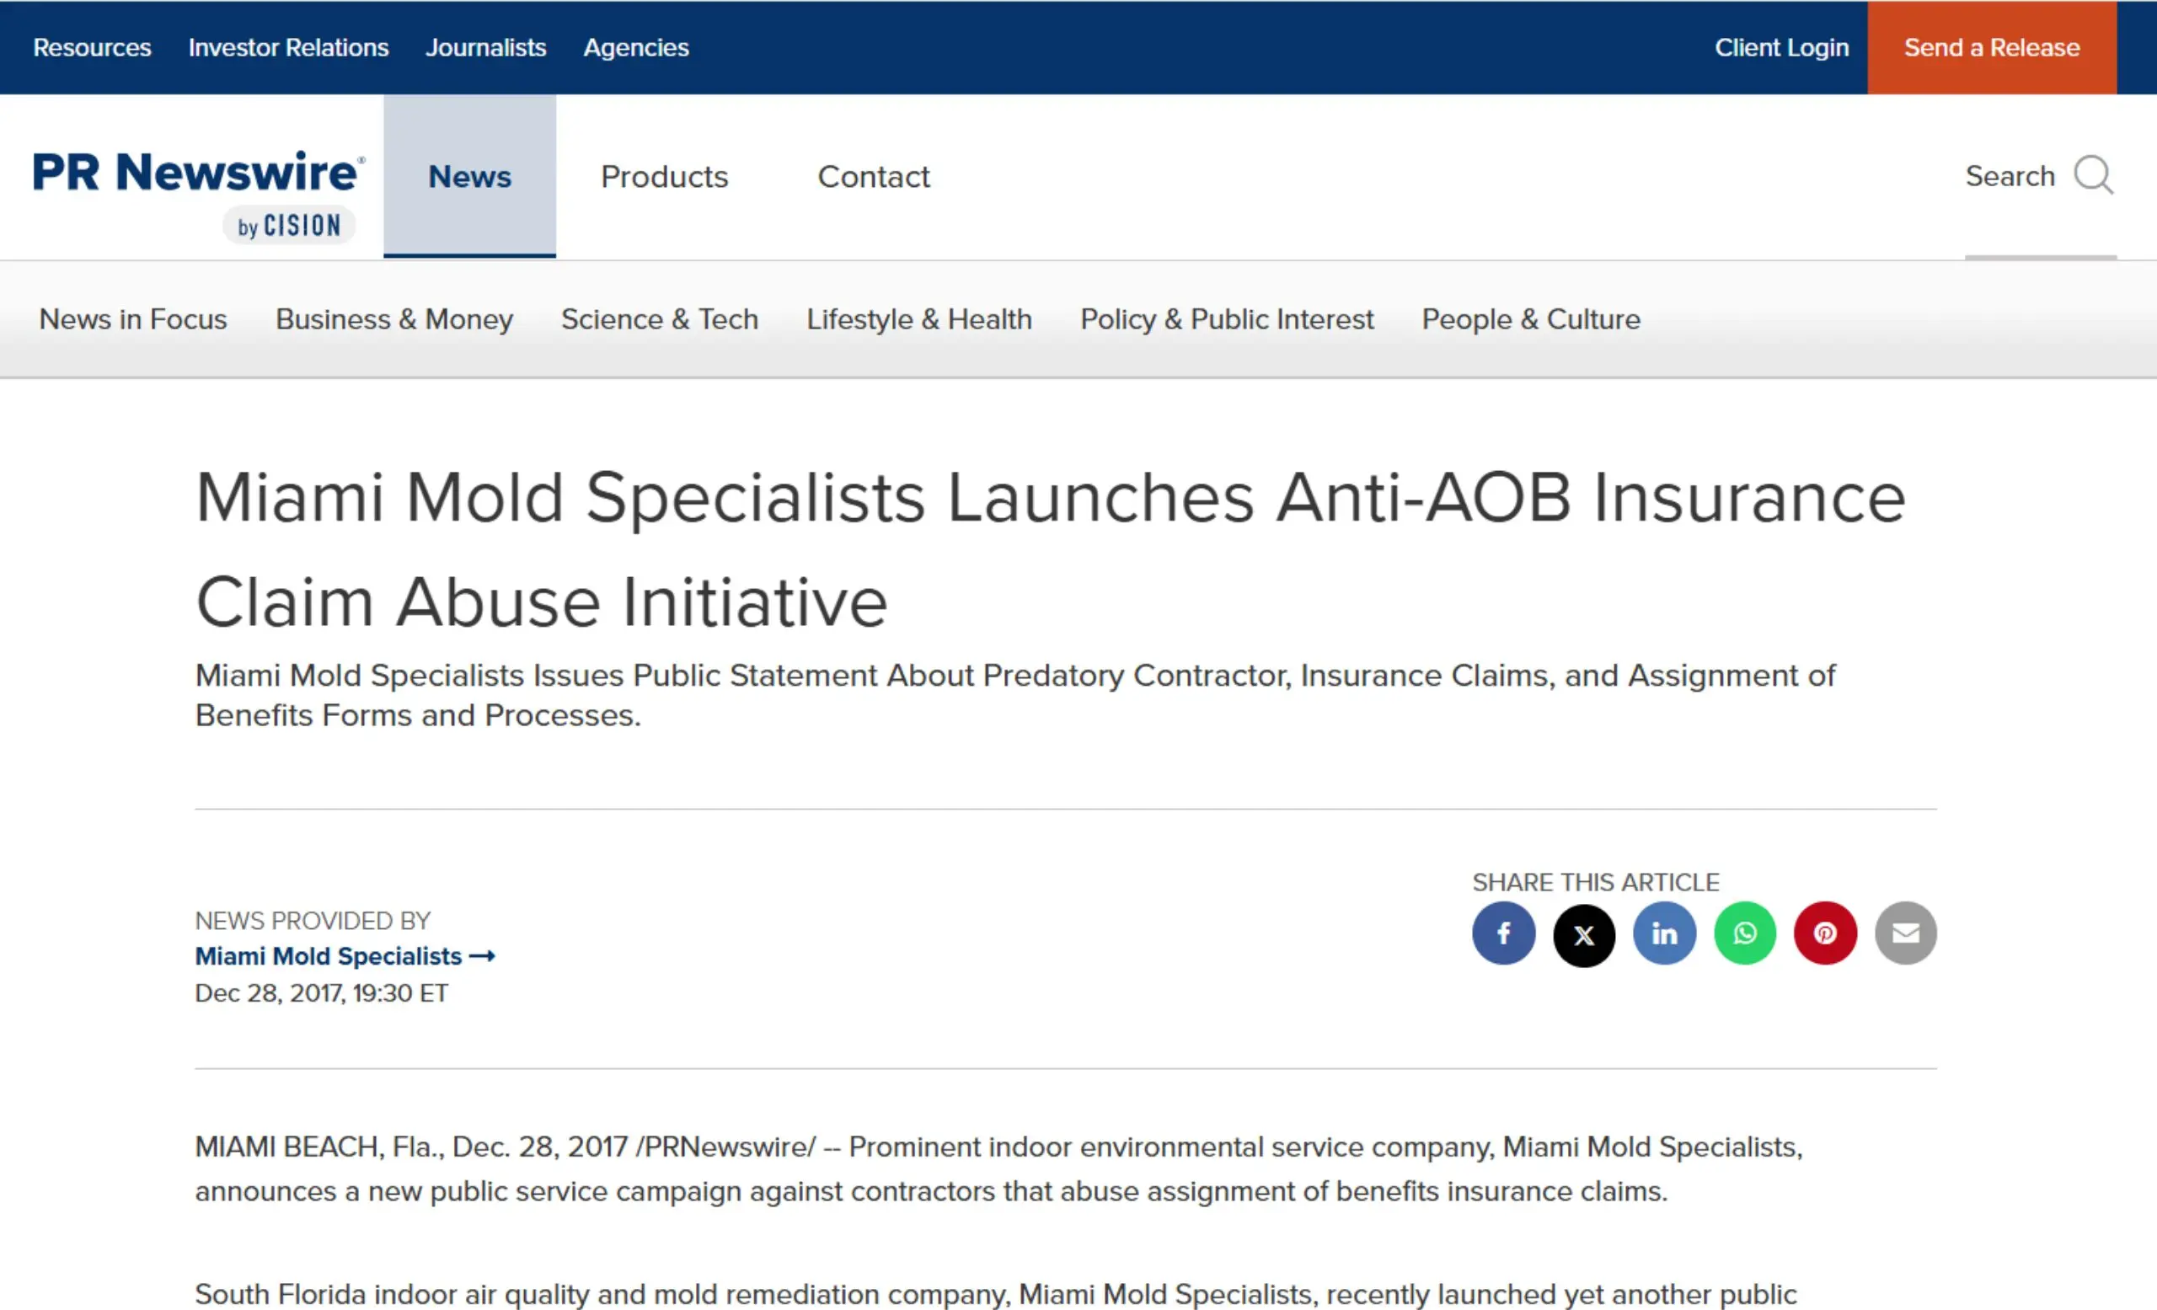Open the Resources menu

[92, 47]
